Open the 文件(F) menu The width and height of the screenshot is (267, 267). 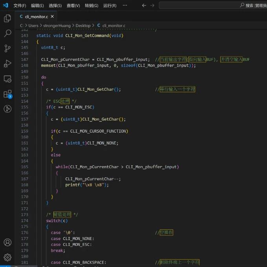20,5
